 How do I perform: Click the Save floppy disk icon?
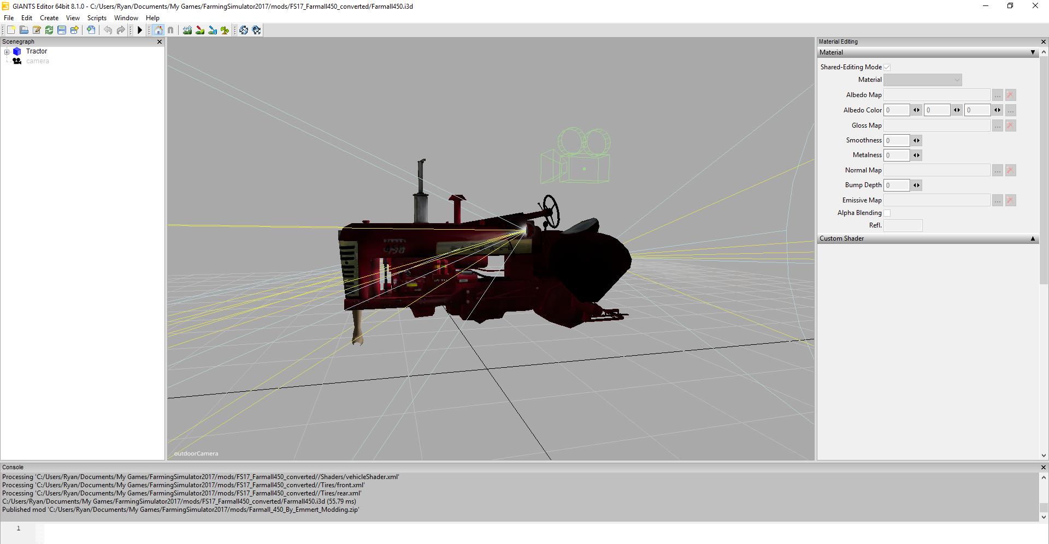(x=62, y=30)
